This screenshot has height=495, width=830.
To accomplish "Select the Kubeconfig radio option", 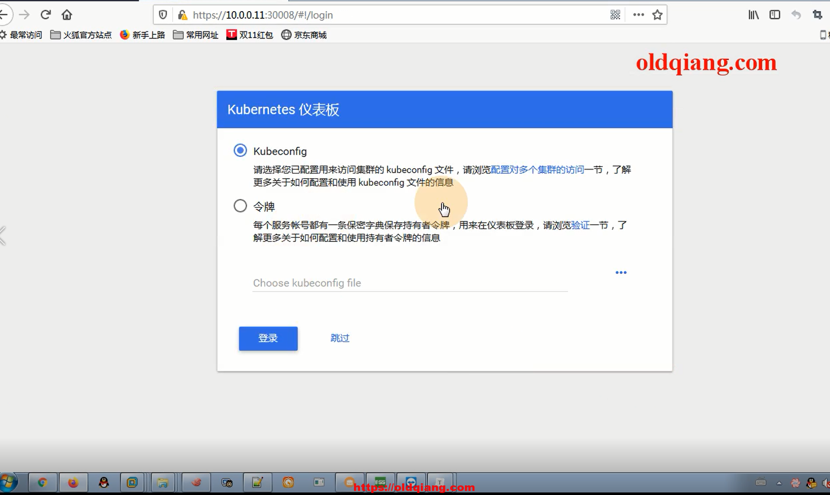I will (240, 151).
